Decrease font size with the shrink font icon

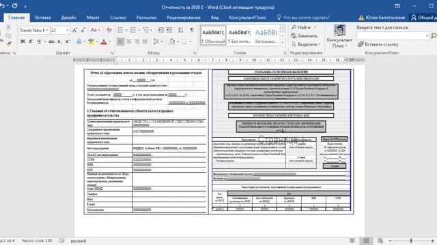[83, 30]
